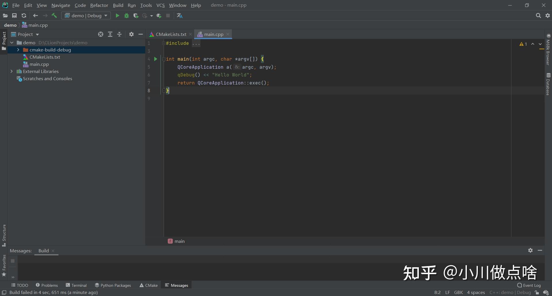Build project using the hammer icon

[x=54, y=16]
